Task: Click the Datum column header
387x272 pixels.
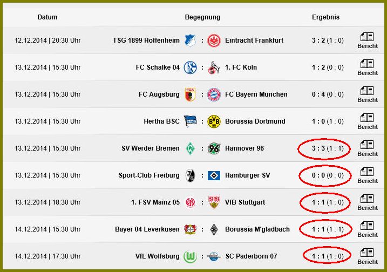Action: (x=47, y=17)
